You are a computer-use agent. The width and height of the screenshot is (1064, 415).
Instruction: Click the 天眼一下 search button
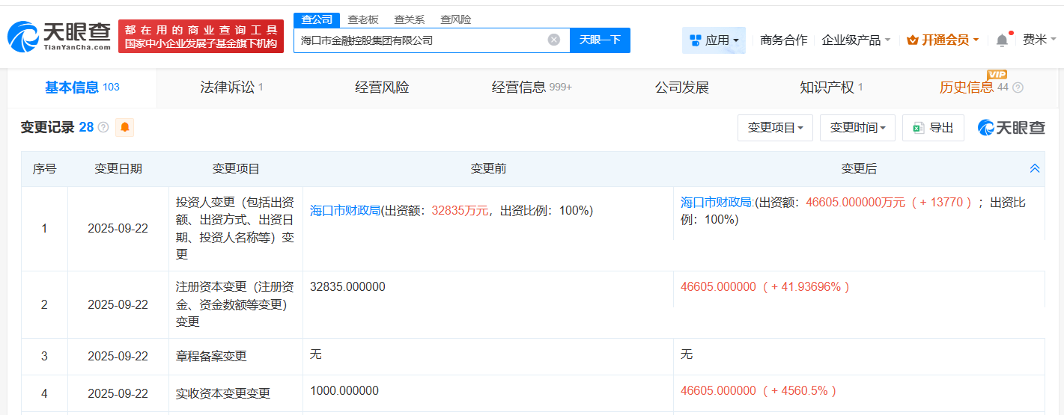coord(600,40)
